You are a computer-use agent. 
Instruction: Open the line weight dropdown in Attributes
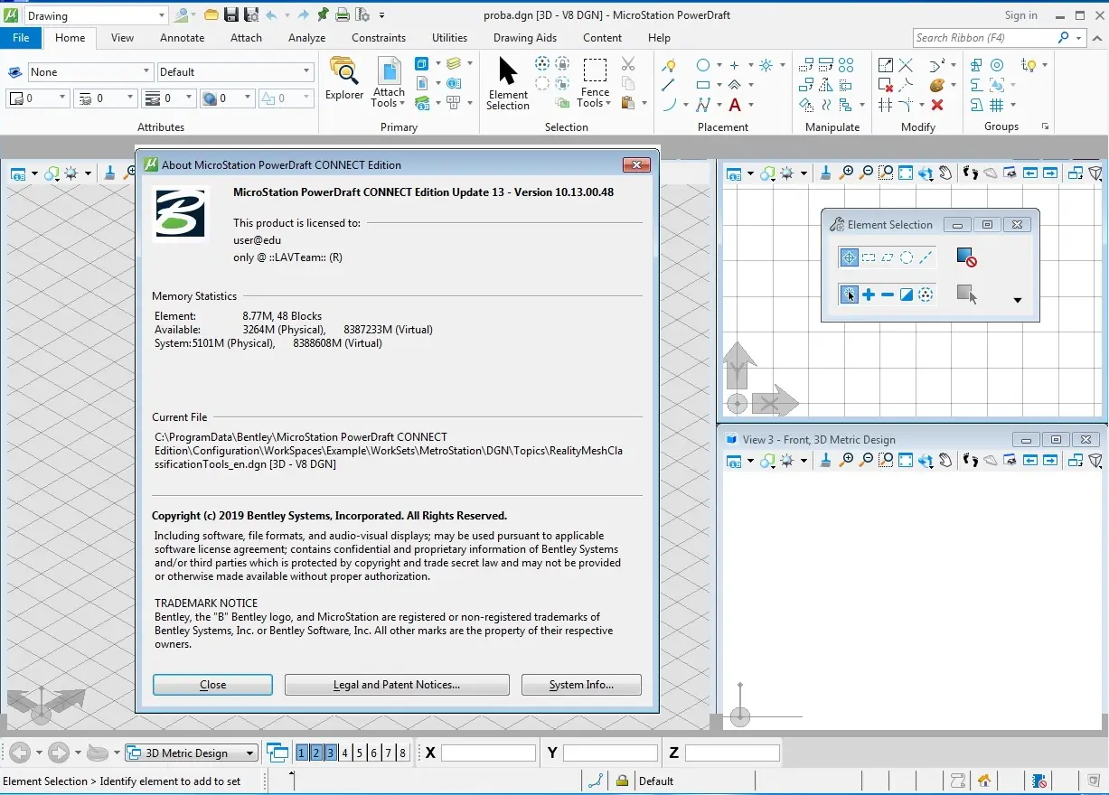167,98
